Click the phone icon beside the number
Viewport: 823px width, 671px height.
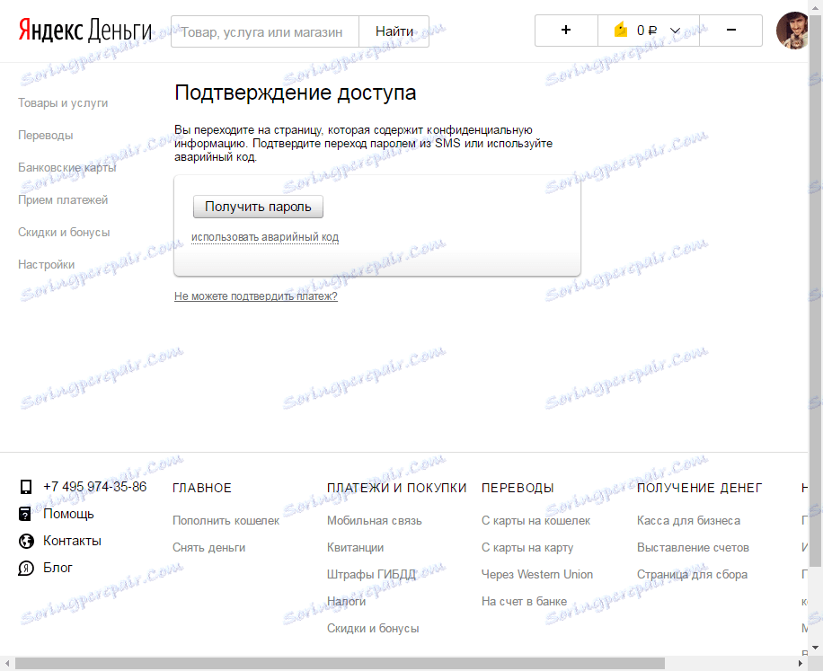(26, 487)
